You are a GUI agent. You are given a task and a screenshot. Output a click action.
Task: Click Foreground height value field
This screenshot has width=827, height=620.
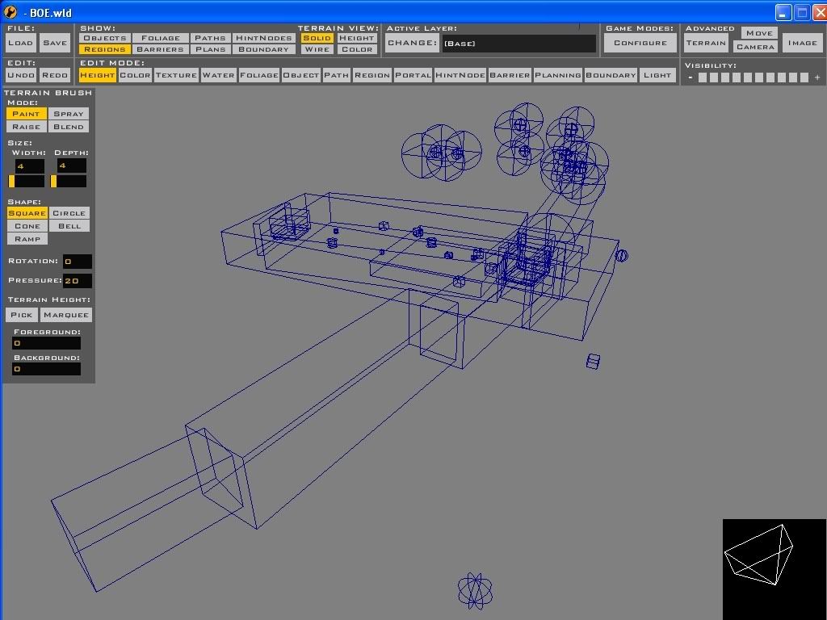pyautogui.click(x=46, y=343)
